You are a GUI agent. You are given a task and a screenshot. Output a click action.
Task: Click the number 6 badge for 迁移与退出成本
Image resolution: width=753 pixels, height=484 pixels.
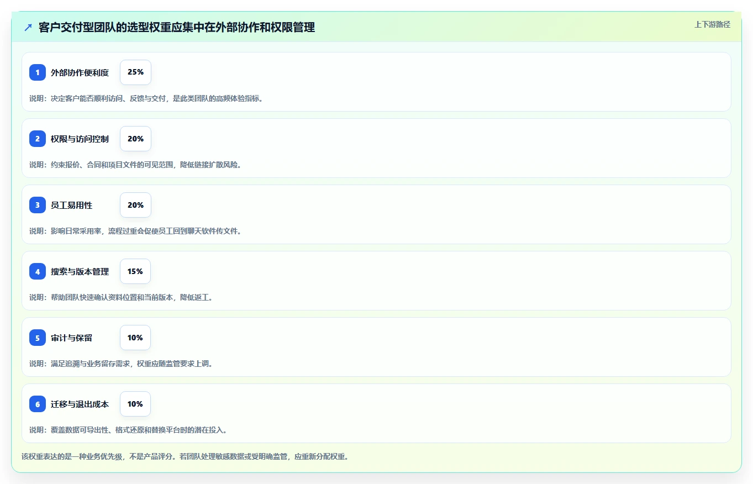coord(38,404)
